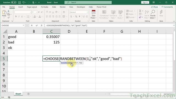This screenshot has height=99, width=176.
Task: Open the Insert Function fx dialog
Action: tap(42, 26)
